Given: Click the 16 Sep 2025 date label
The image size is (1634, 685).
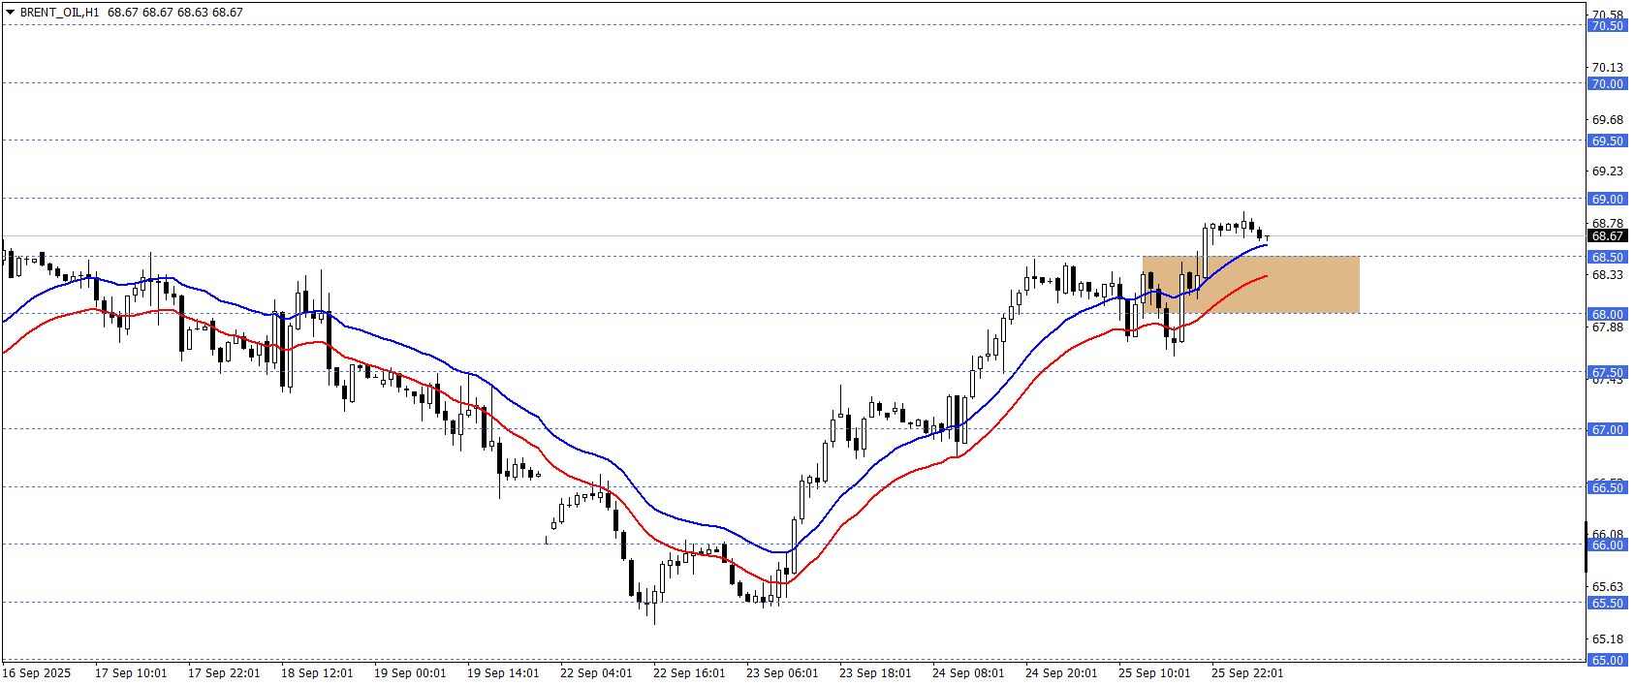Looking at the screenshot, I should click(x=37, y=673).
